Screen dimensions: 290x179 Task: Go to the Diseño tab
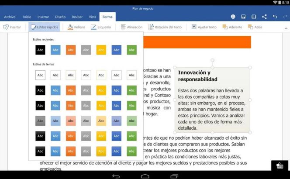60,17
